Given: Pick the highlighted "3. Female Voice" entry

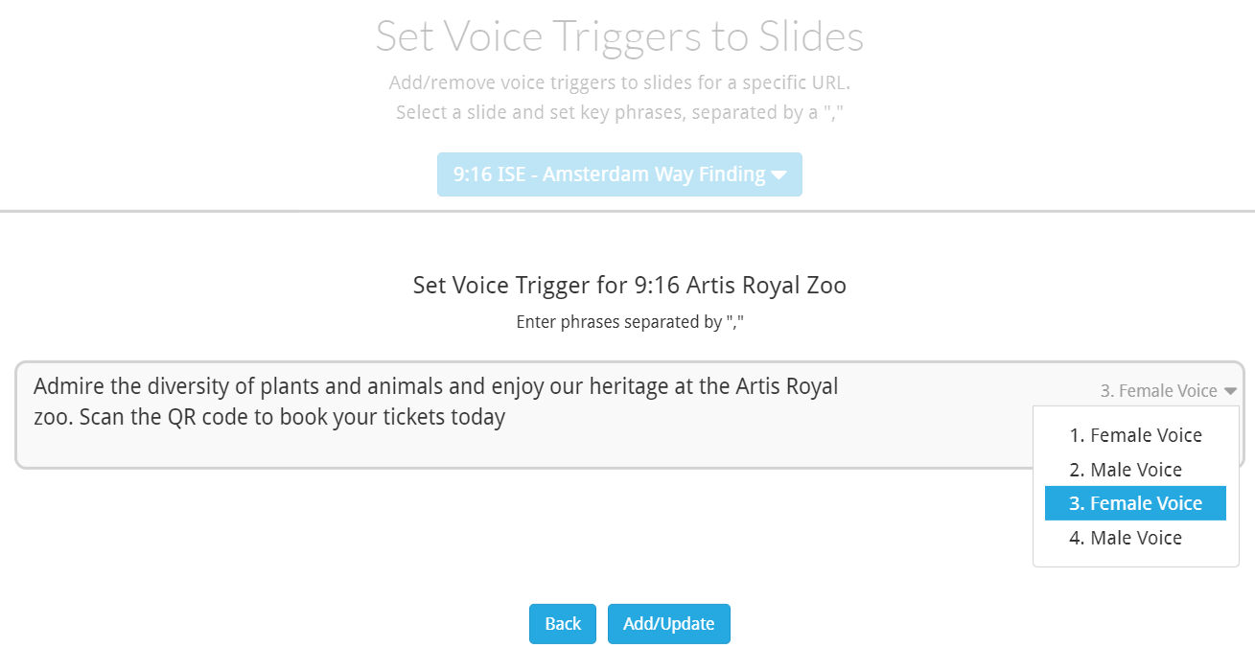Looking at the screenshot, I should click(x=1135, y=504).
